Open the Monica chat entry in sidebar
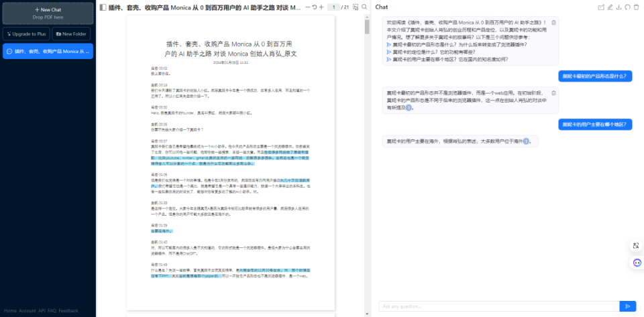The width and height of the screenshot is (644, 317). tap(48, 51)
